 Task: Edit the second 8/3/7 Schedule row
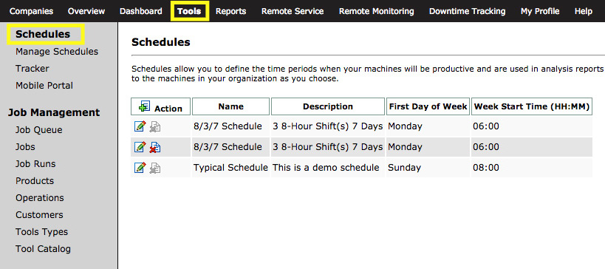point(140,147)
